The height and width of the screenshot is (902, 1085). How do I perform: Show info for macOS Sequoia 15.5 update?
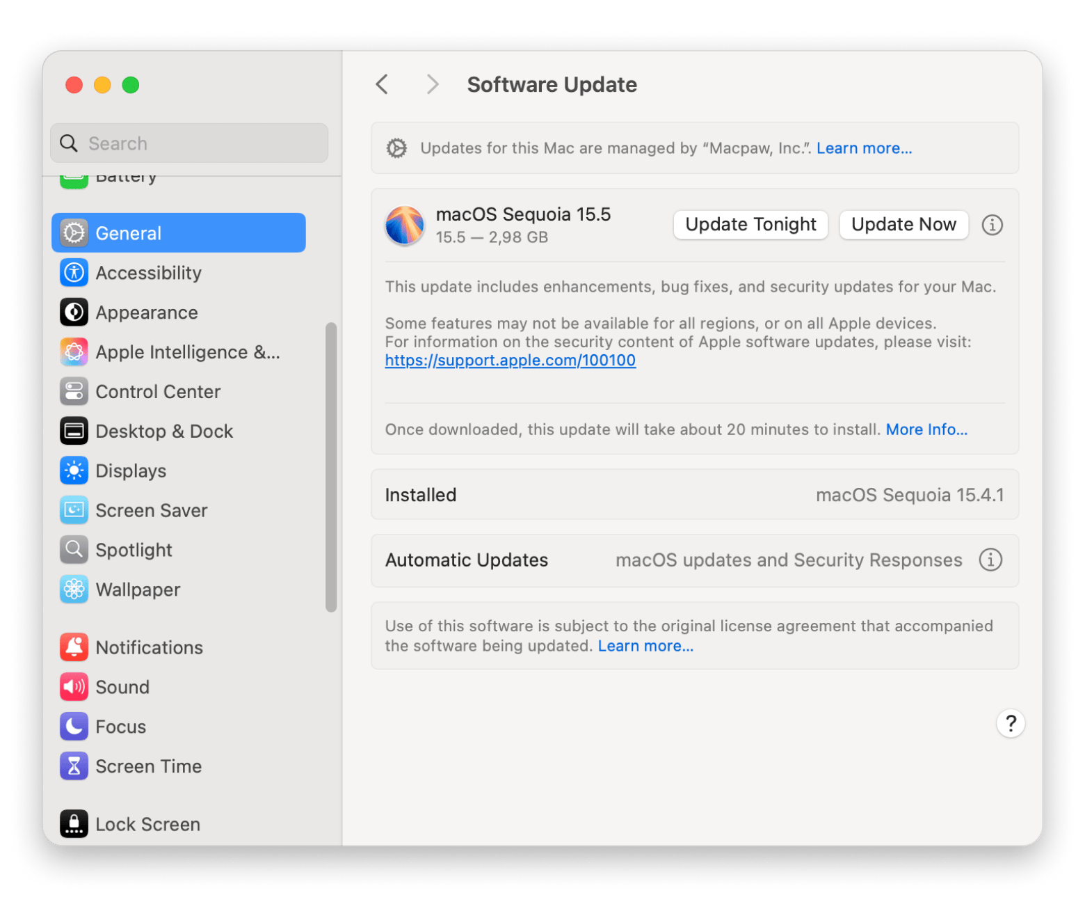point(992,225)
